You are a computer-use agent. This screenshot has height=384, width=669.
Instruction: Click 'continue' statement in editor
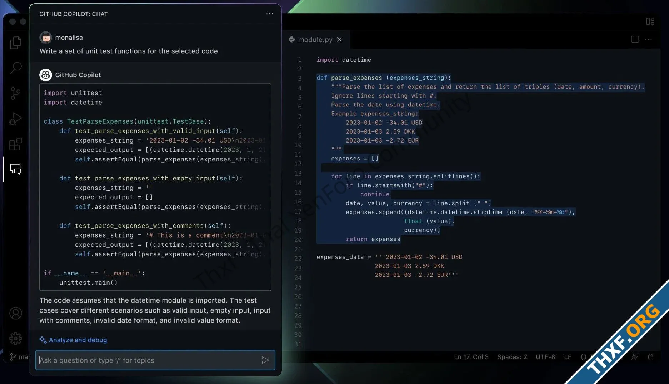tap(375, 194)
